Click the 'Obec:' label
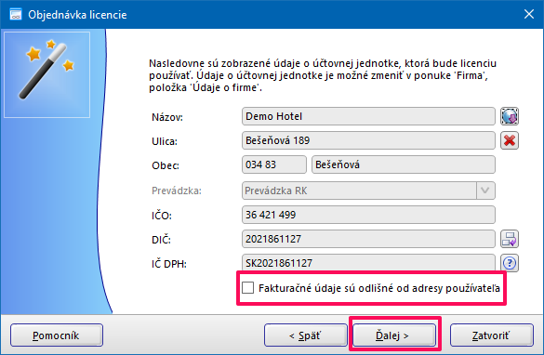The height and width of the screenshot is (355, 544). pyautogui.click(x=166, y=165)
